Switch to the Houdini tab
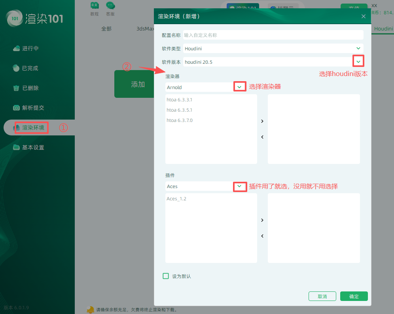This screenshot has height=314, width=394. [x=383, y=29]
